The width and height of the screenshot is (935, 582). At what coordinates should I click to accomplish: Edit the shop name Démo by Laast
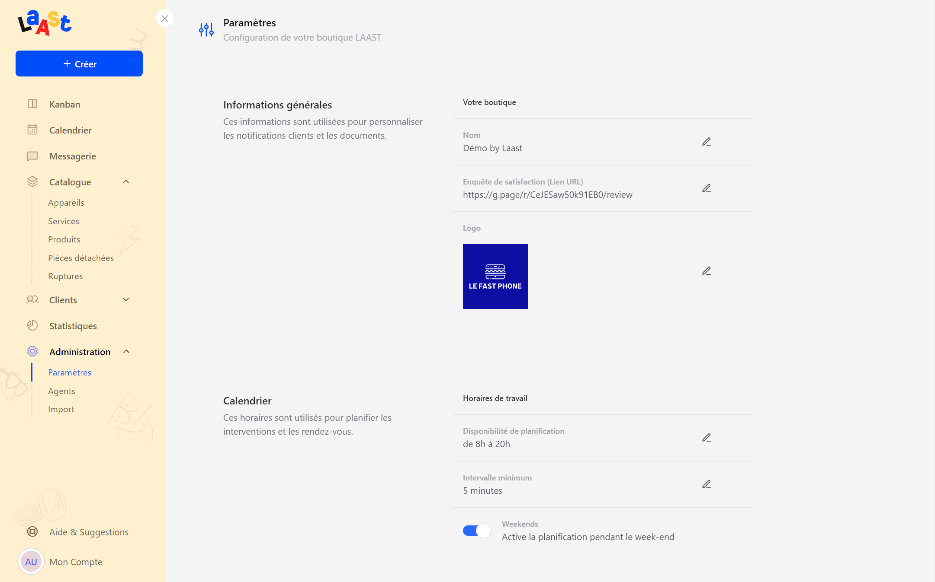coord(706,142)
